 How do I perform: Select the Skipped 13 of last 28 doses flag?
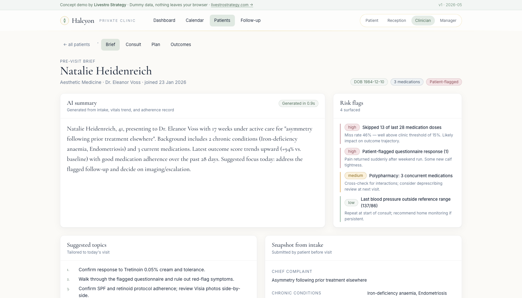[x=397, y=134]
